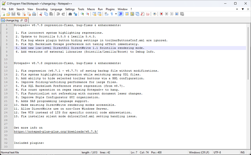Click the Open file folder icon
Screen dimensions: 251x155
point(8,14)
